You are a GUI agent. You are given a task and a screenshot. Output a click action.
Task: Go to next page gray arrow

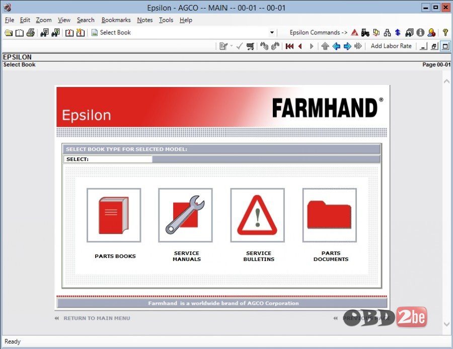[312, 46]
